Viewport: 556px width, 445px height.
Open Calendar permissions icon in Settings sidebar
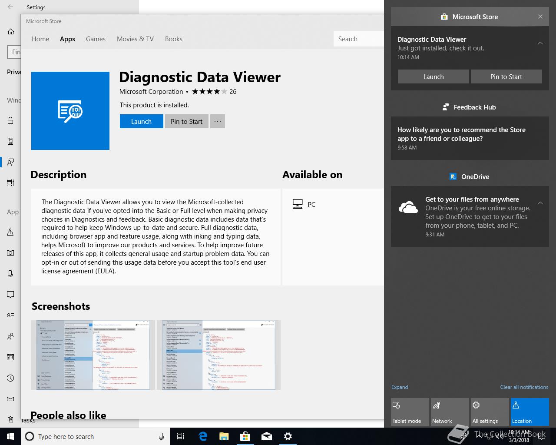10,357
